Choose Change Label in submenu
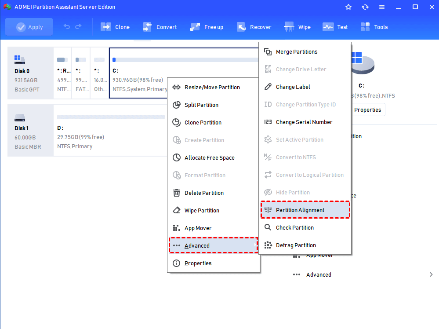Viewport: 439px width, 329px height. click(305, 87)
